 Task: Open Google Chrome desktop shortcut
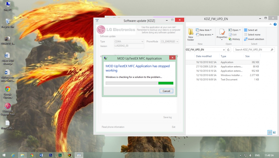tap(8, 92)
